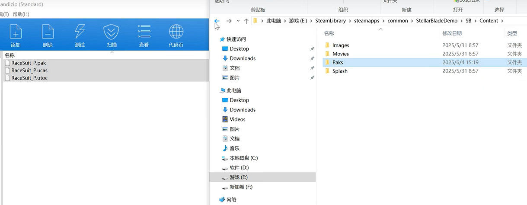Open 图片 under 此电脑
The image size is (527, 205).
click(234, 129)
